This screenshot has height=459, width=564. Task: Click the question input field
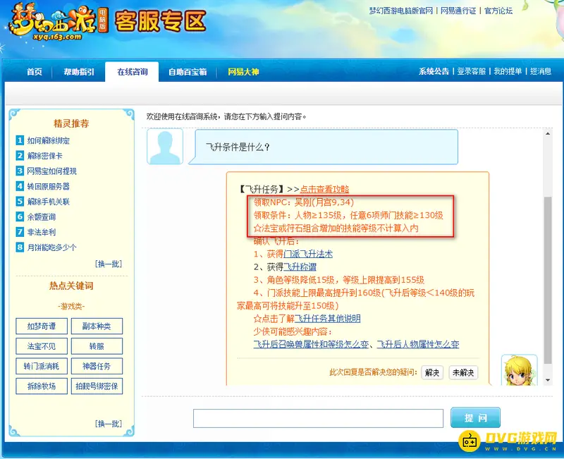[318, 418]
